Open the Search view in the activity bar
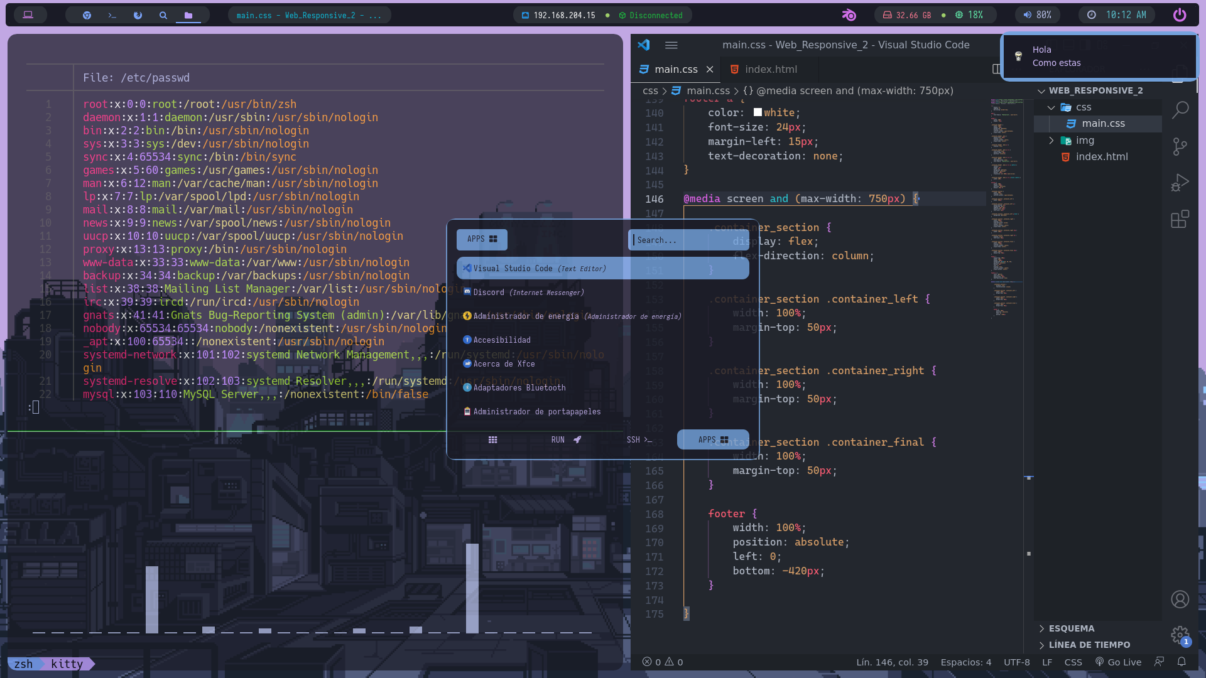Viewport: 1206px width, 678px height. point(1180,110)
